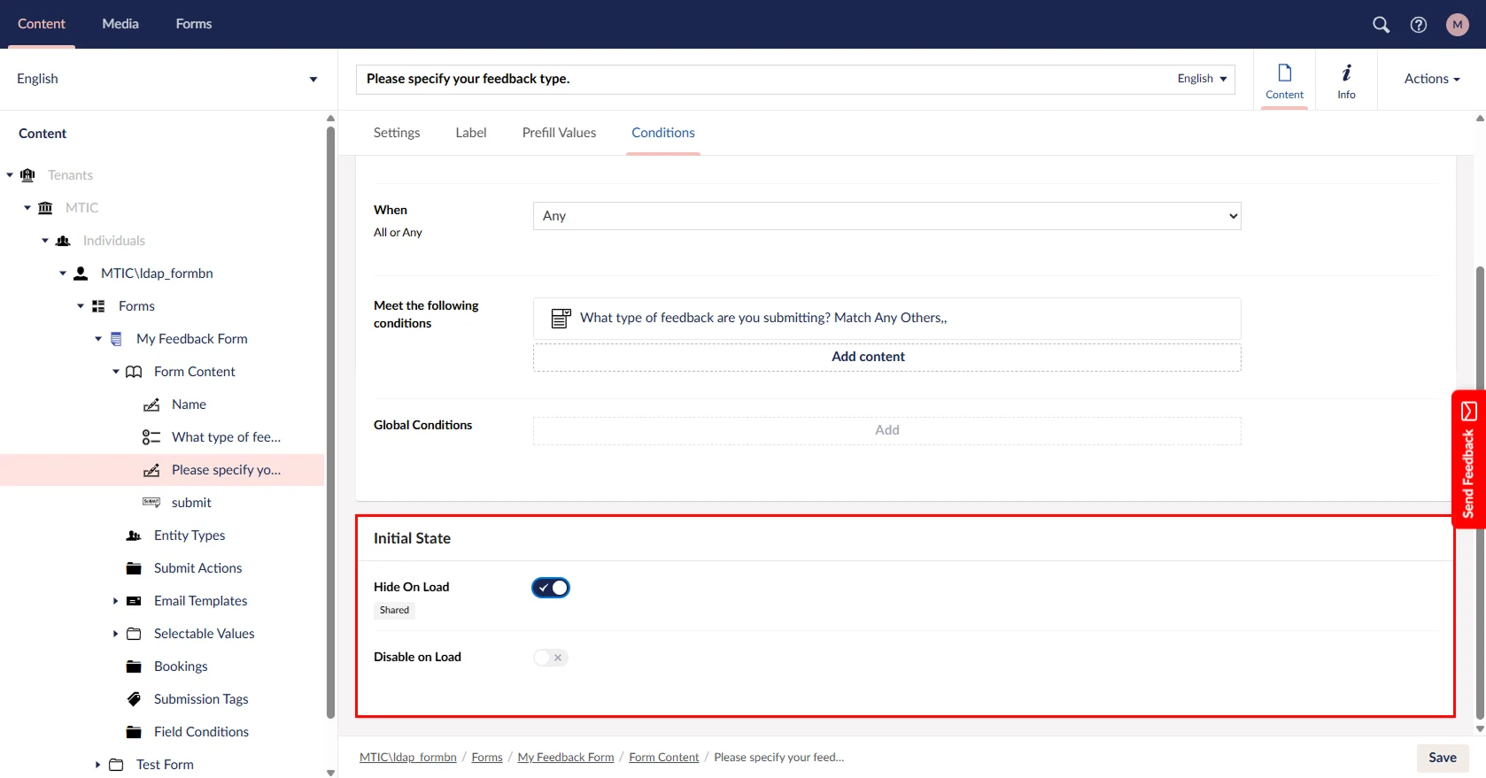Switch to the Prefill Values tab
Screen dimensions: 1486x778
(559, 133)
